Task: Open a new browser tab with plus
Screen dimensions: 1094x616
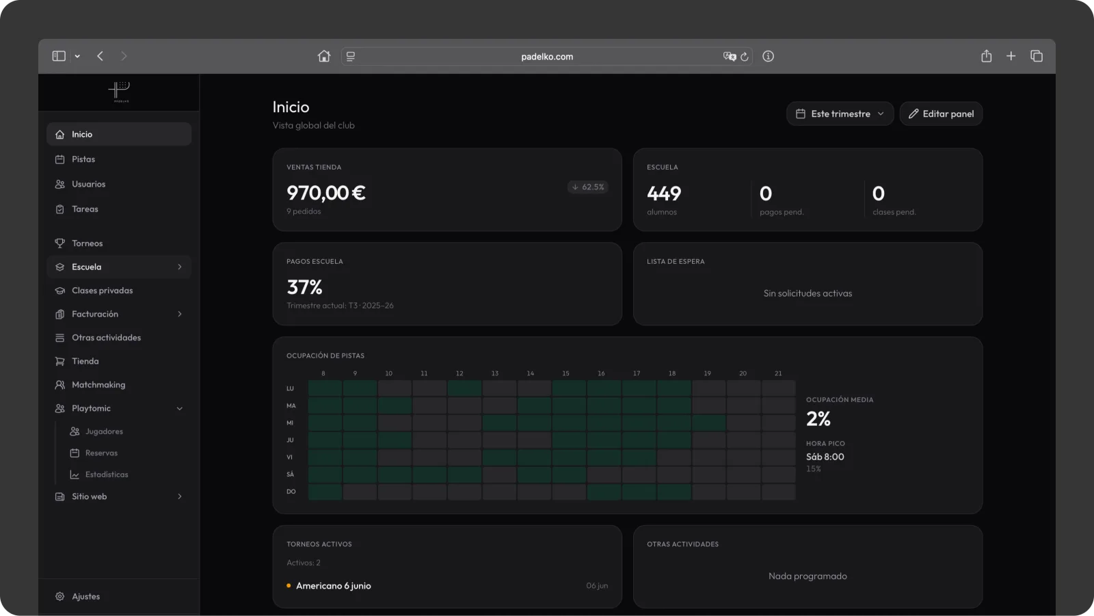Action: click(1011, 56)
